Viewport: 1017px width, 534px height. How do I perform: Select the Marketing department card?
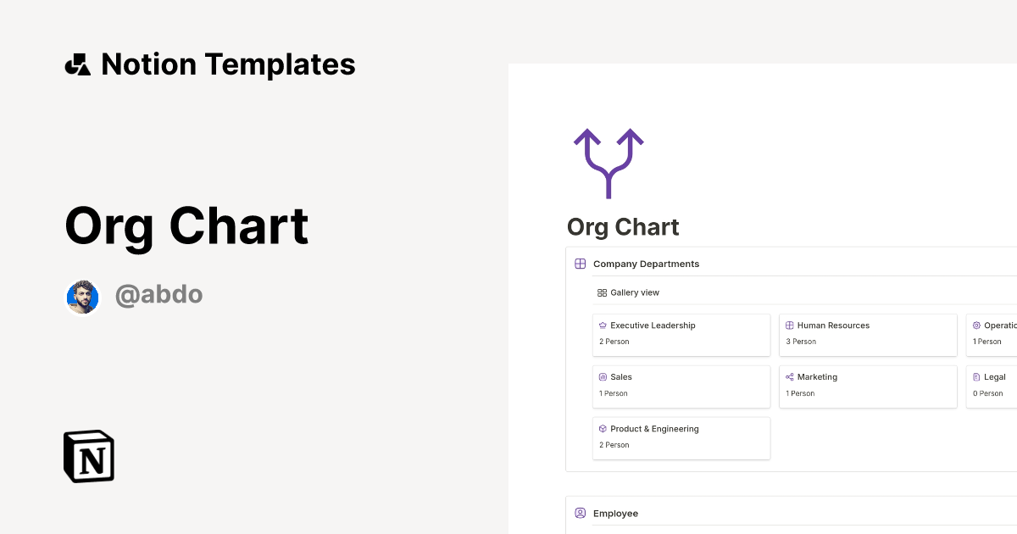point(868,387)
